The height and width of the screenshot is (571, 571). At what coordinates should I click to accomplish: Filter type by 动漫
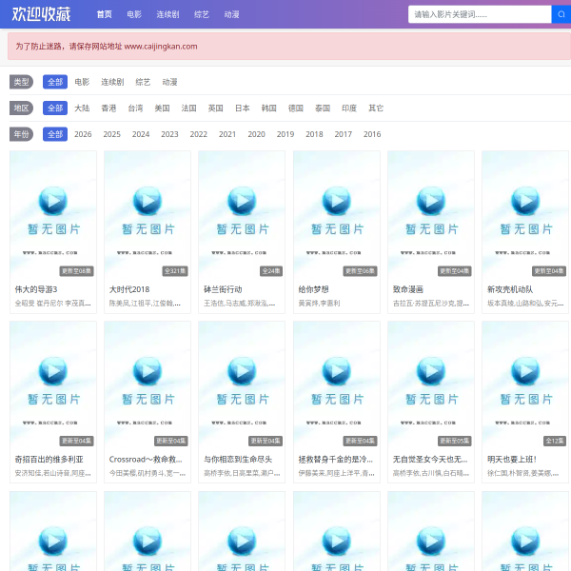169,82
